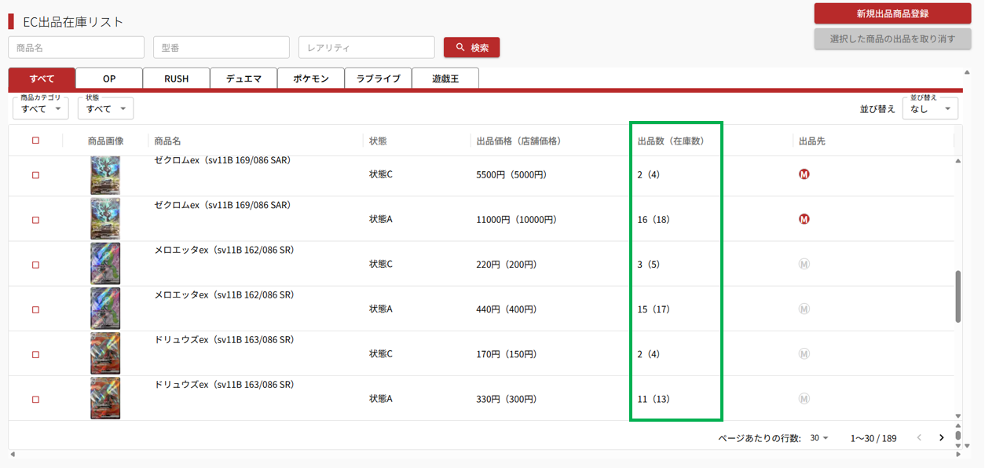Viewport: 985px width, 468px height.
Task: Click gray M icon for メロエッタex 状態C
Action: (x=804, y=265)
